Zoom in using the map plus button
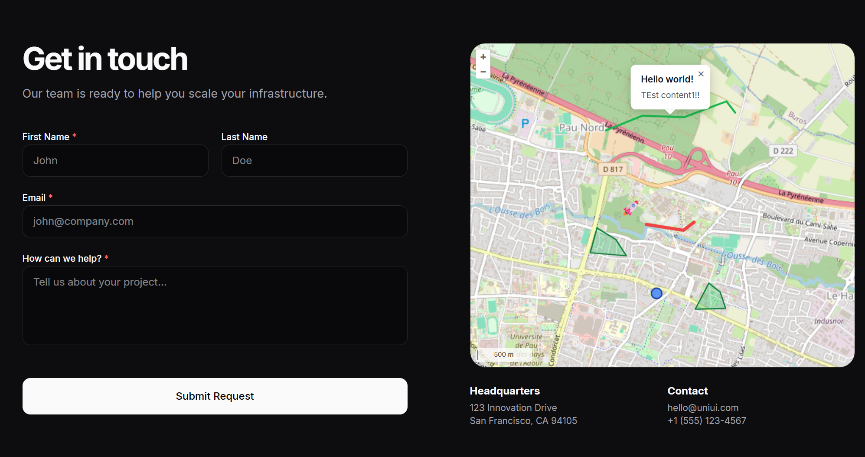Viewport: 865px width, 457px height. coord(483,57)
